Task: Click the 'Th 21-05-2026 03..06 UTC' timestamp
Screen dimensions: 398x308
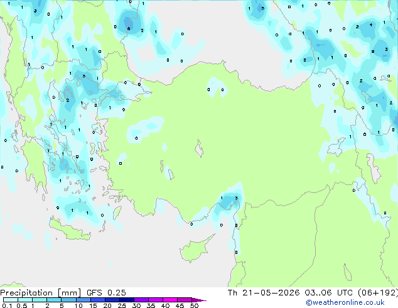Action: [x=290, y=293]
